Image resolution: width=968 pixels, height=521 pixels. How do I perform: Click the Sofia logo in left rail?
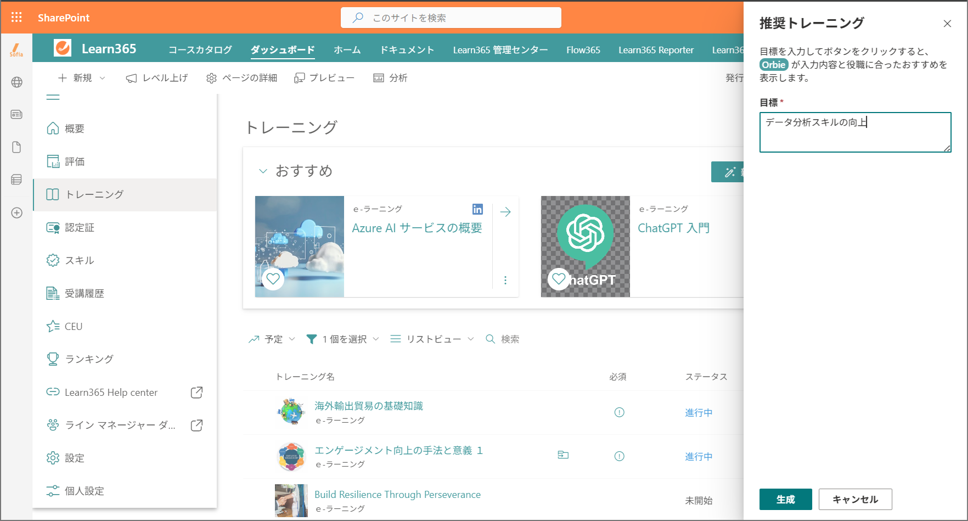click(x=16, y=50)
